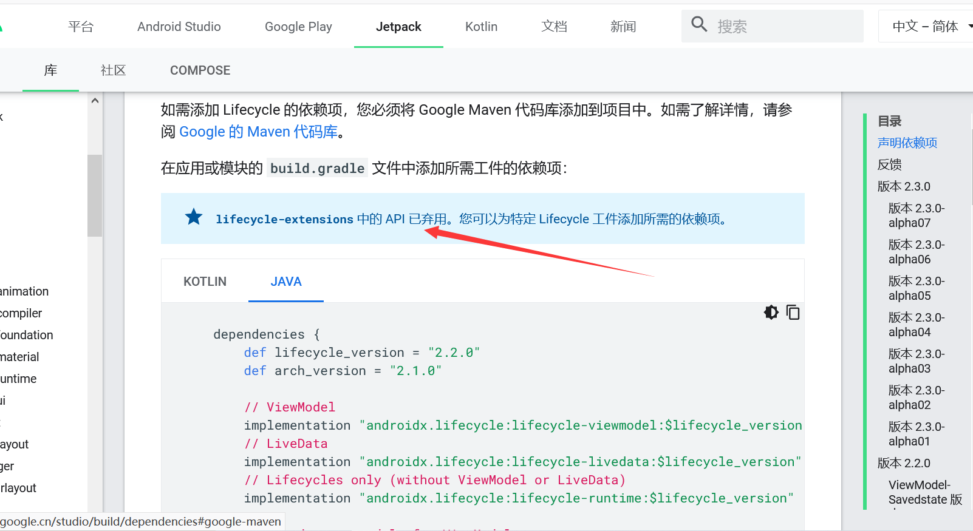973x531 pixels.
Task: Click the // LiveData comment line
Action: [x=286, y=444]
